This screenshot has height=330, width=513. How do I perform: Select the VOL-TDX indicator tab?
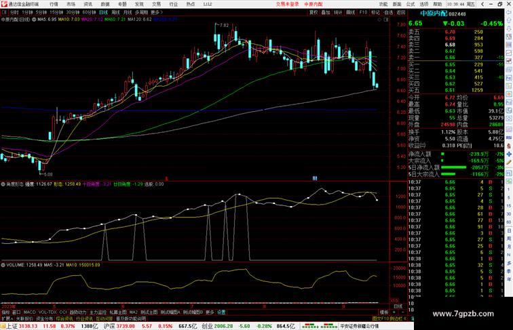coord(47,312)
